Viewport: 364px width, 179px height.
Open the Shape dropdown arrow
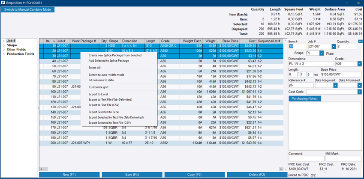pos(321,53)
